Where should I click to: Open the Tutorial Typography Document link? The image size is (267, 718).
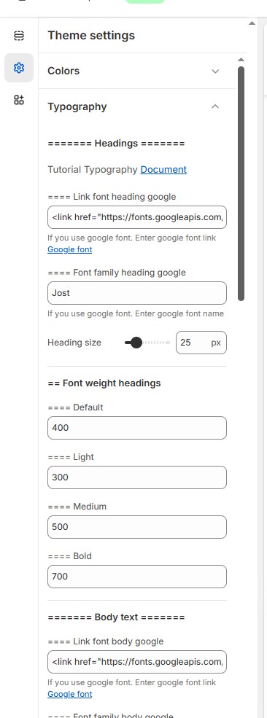[163, 169]
